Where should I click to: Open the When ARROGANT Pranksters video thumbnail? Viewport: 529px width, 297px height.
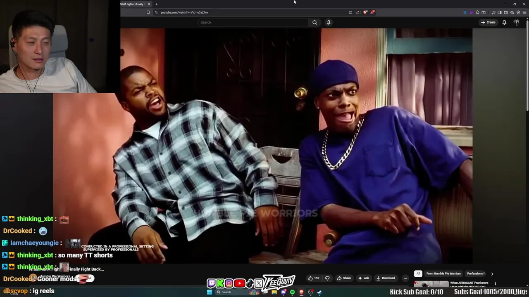click(x=431, y=284)
